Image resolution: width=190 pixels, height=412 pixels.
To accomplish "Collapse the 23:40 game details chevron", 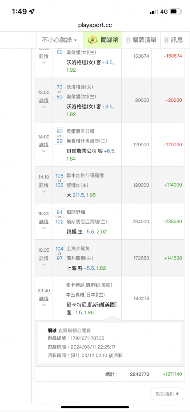I will [44, 305].
